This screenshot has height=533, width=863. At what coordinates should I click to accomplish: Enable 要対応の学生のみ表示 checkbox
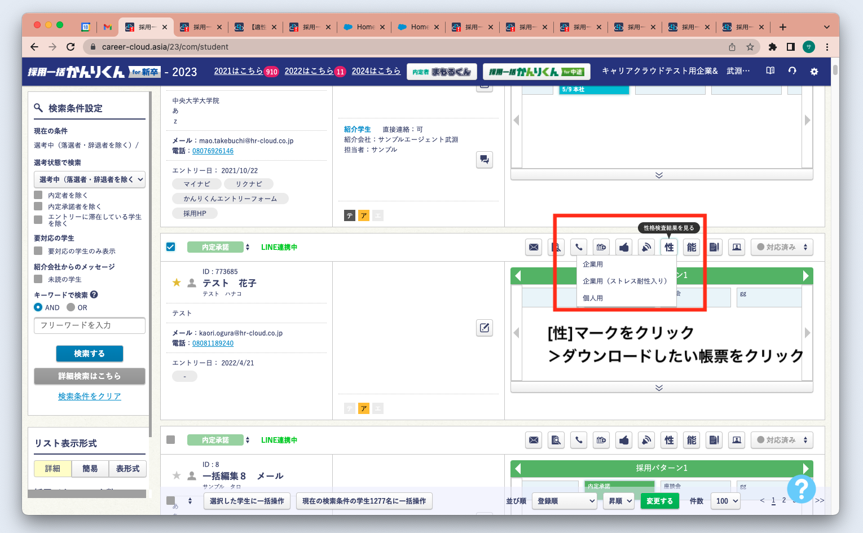[38, 251]
